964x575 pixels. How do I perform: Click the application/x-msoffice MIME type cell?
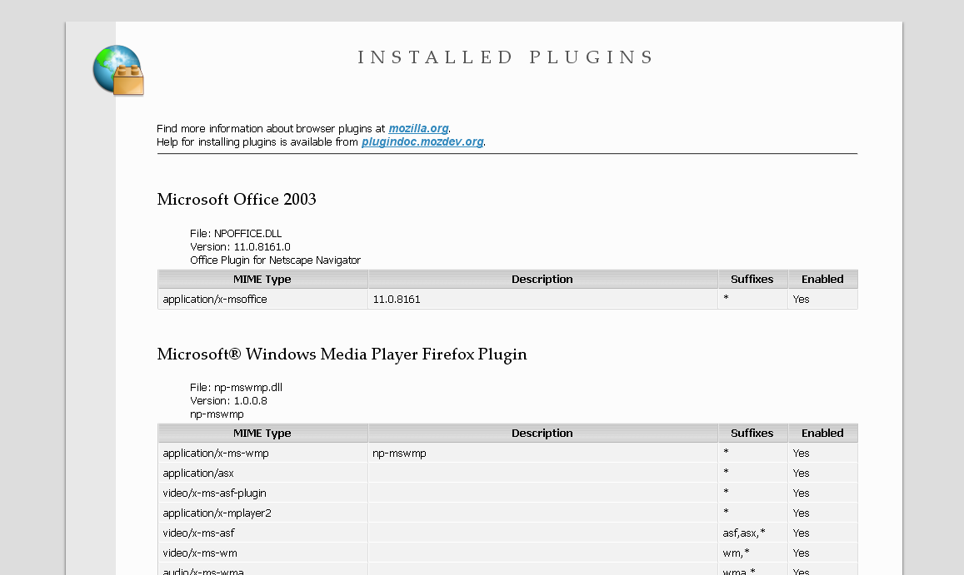pos(263,300)
